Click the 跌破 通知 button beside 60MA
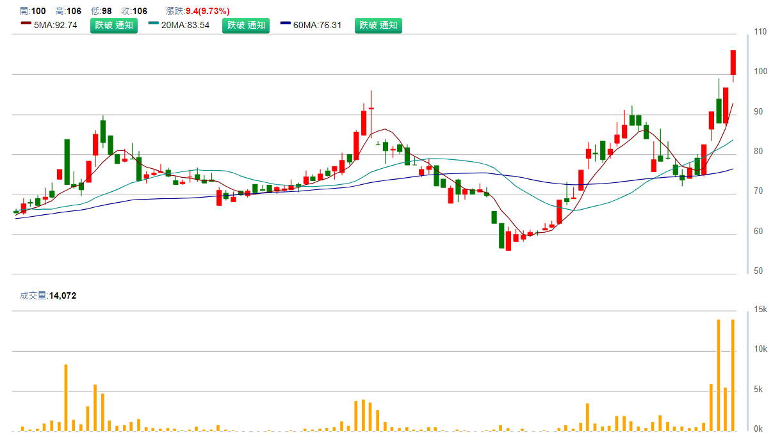 pos(378,26)
